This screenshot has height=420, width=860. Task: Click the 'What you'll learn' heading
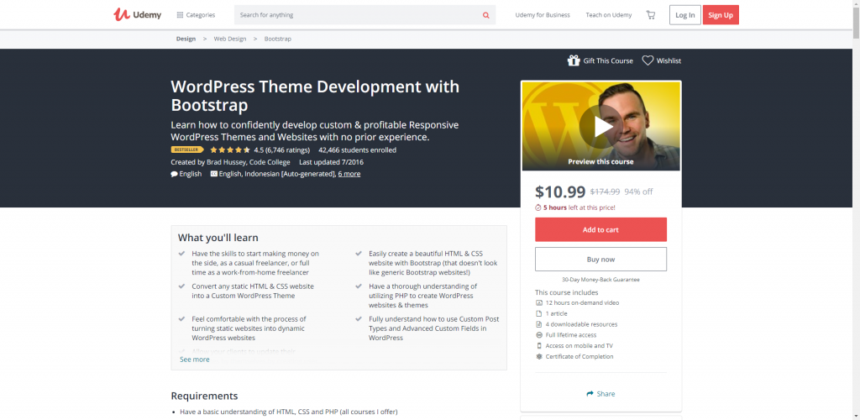[218, 238]
